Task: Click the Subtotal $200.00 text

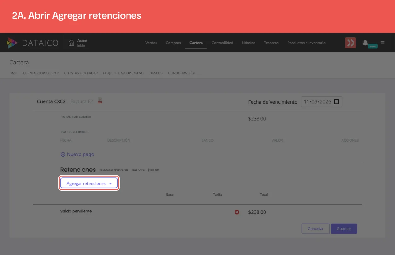Action: [x=114, y=170]
